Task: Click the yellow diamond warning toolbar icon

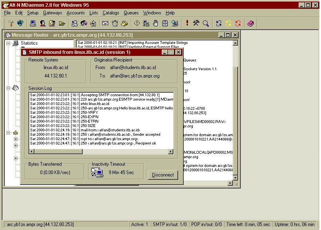Action: pos(137,24)
